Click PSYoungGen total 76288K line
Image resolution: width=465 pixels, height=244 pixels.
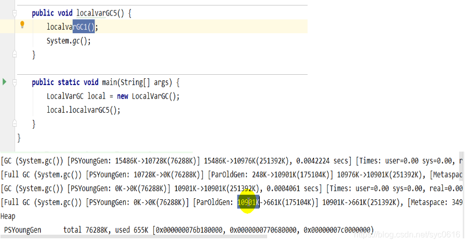(x=189, y=230)
